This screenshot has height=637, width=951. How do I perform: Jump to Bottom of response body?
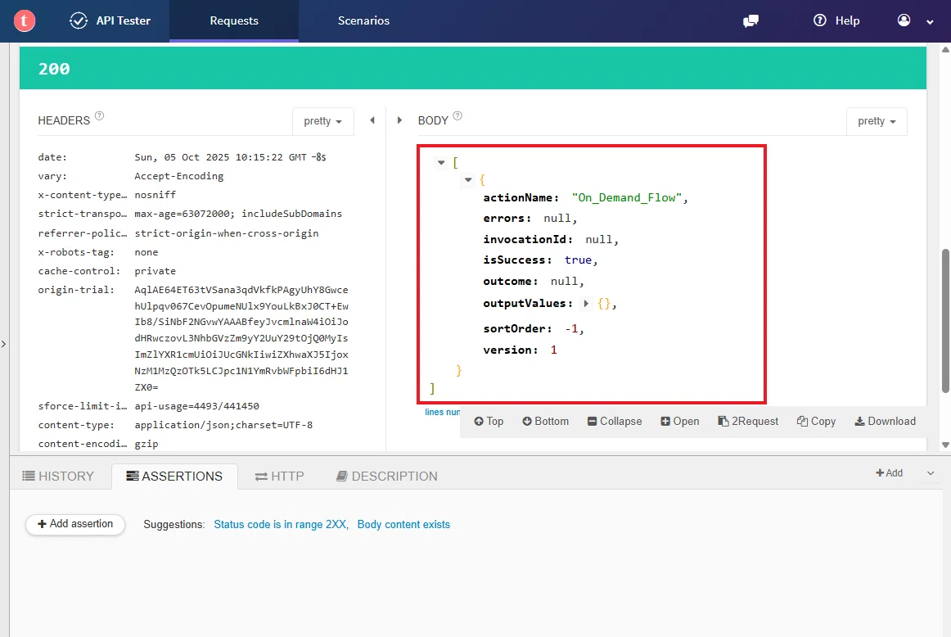[x=546, y=421]
